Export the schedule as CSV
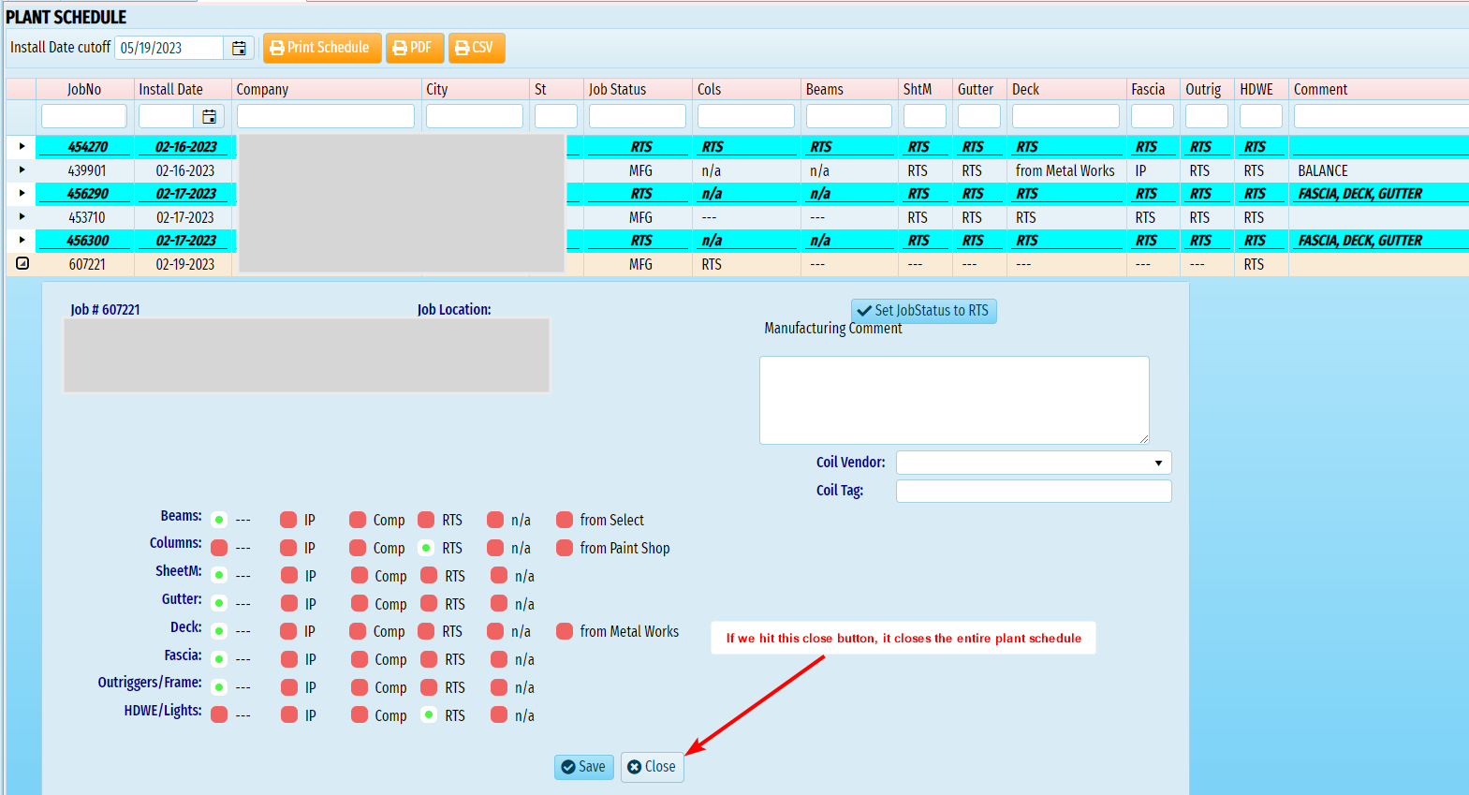Viewport: 1469px width, 795px height. pyautogui.click(x=477, y=48)
